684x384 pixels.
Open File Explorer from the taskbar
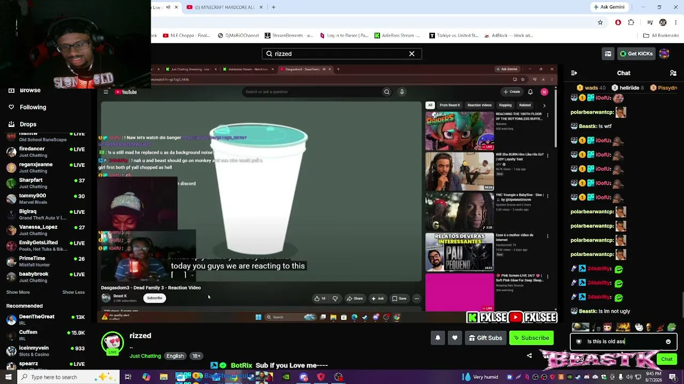164,377
